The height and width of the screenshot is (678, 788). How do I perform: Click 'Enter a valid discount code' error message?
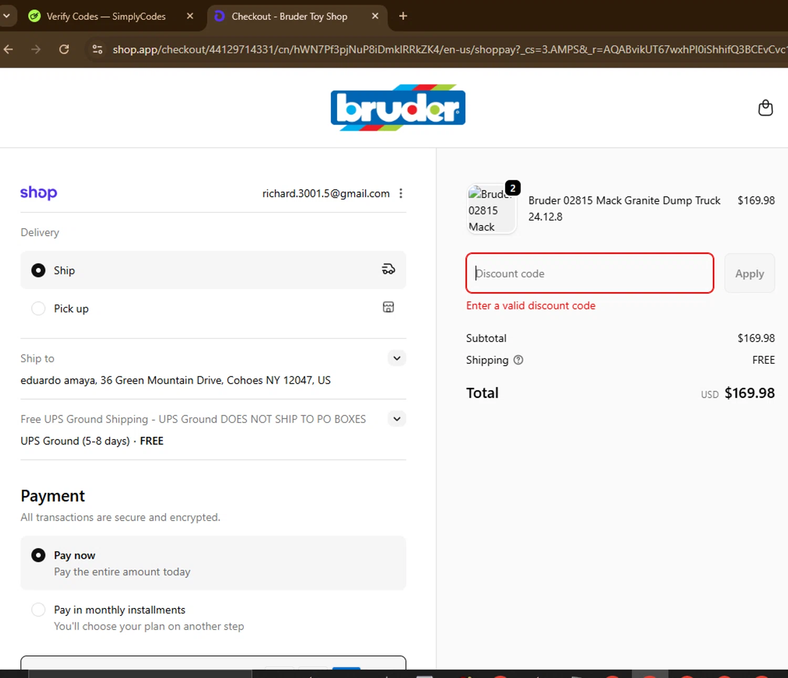(531, 305)
